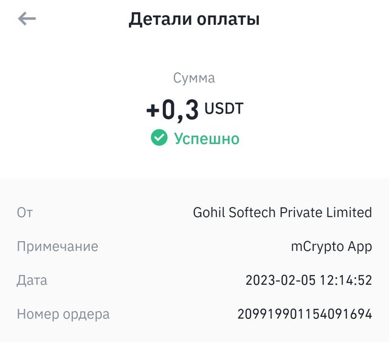Click the От field label
The image size is (389, 342).
tap(25, 213)
